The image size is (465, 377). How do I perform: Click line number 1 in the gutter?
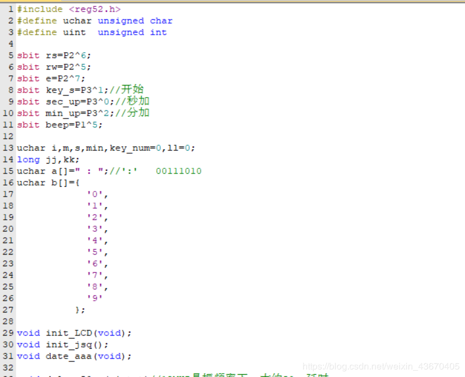point(10,9)
